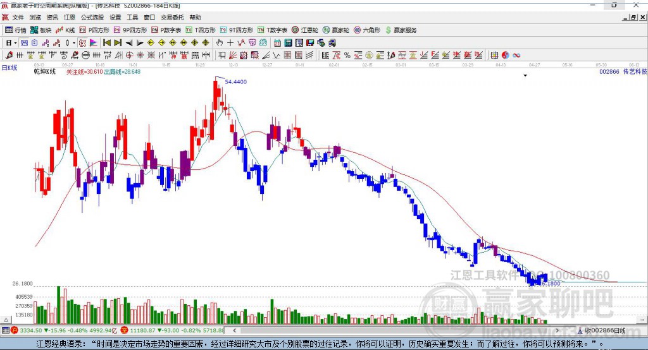
Task: Click the 乾坤K线 chart label
Action: (x=45, y=72)
